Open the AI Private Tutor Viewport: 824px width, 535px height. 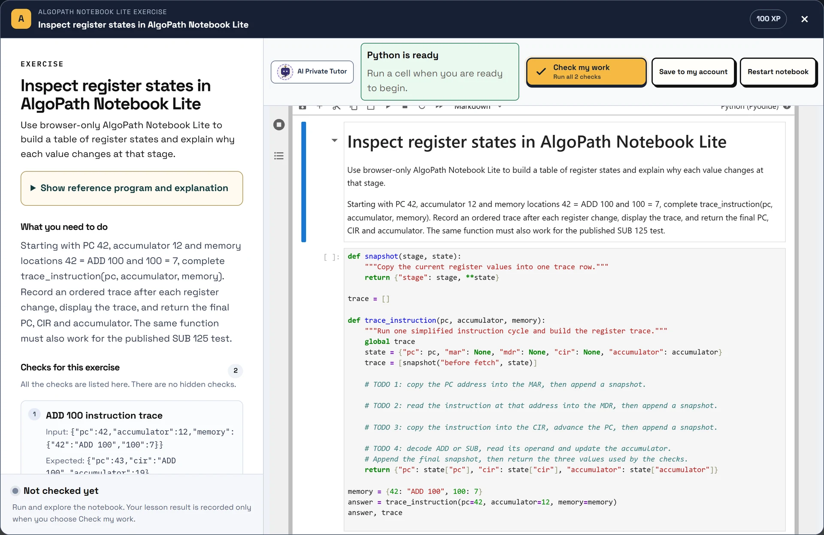pos(312,72)
